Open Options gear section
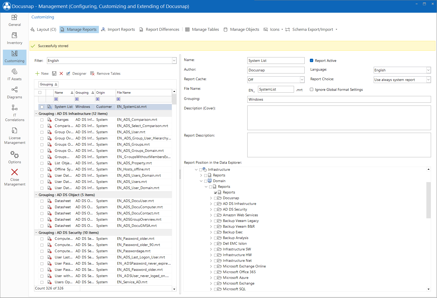Viewport: 437px width, 298px height. coord(15,157)
